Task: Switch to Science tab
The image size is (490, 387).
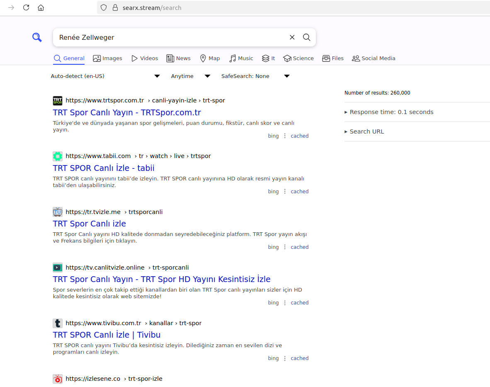Action: pyautogui.click(x=298, y=58)
